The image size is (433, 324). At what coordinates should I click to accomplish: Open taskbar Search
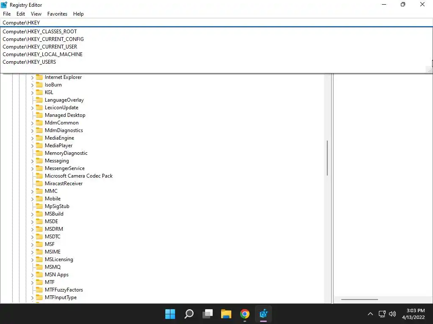coord(189,314)
